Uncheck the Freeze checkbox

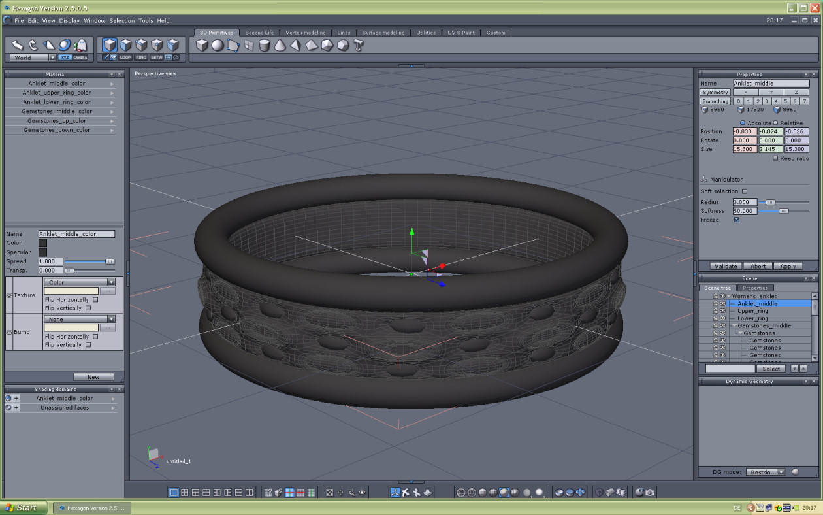pyautogui.click(x=737, y=220)
